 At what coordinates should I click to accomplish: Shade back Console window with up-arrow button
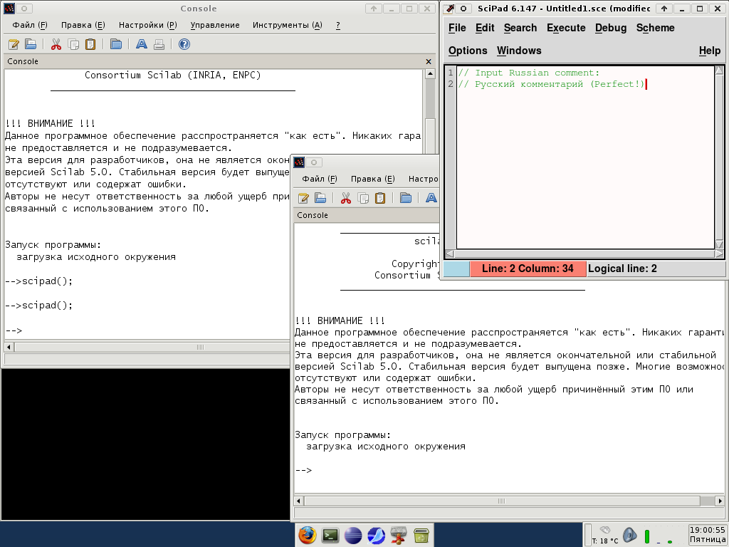tap(373, 9)
